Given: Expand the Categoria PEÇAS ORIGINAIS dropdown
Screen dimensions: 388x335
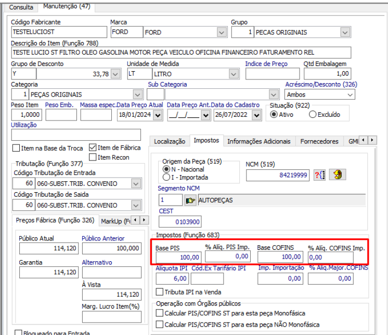Looking at the screenshot, I should [x=138, y=95].
